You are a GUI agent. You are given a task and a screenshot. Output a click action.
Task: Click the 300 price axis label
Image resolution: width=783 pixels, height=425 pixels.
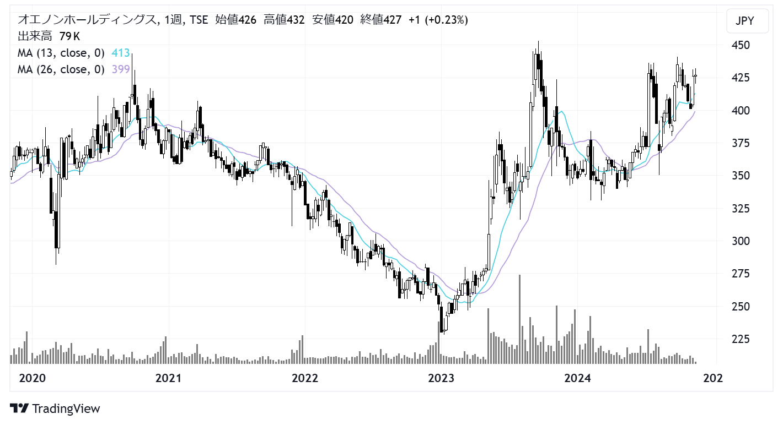(x=740, y=241)
